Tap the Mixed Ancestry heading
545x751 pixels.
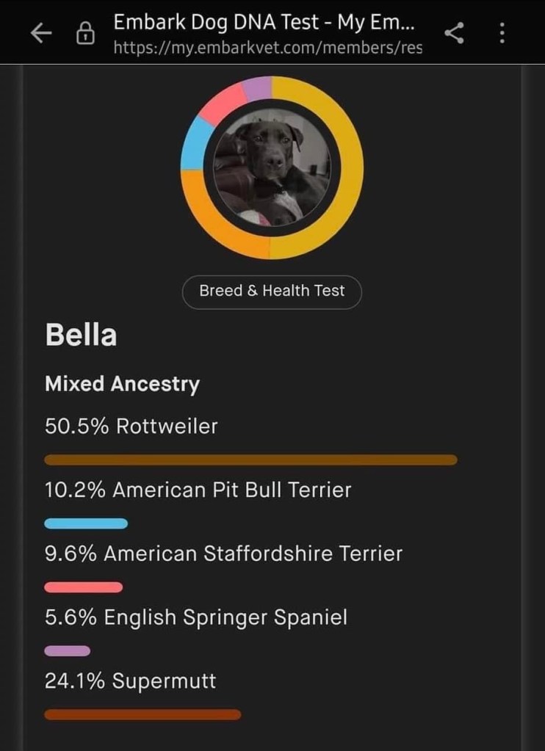122,384
